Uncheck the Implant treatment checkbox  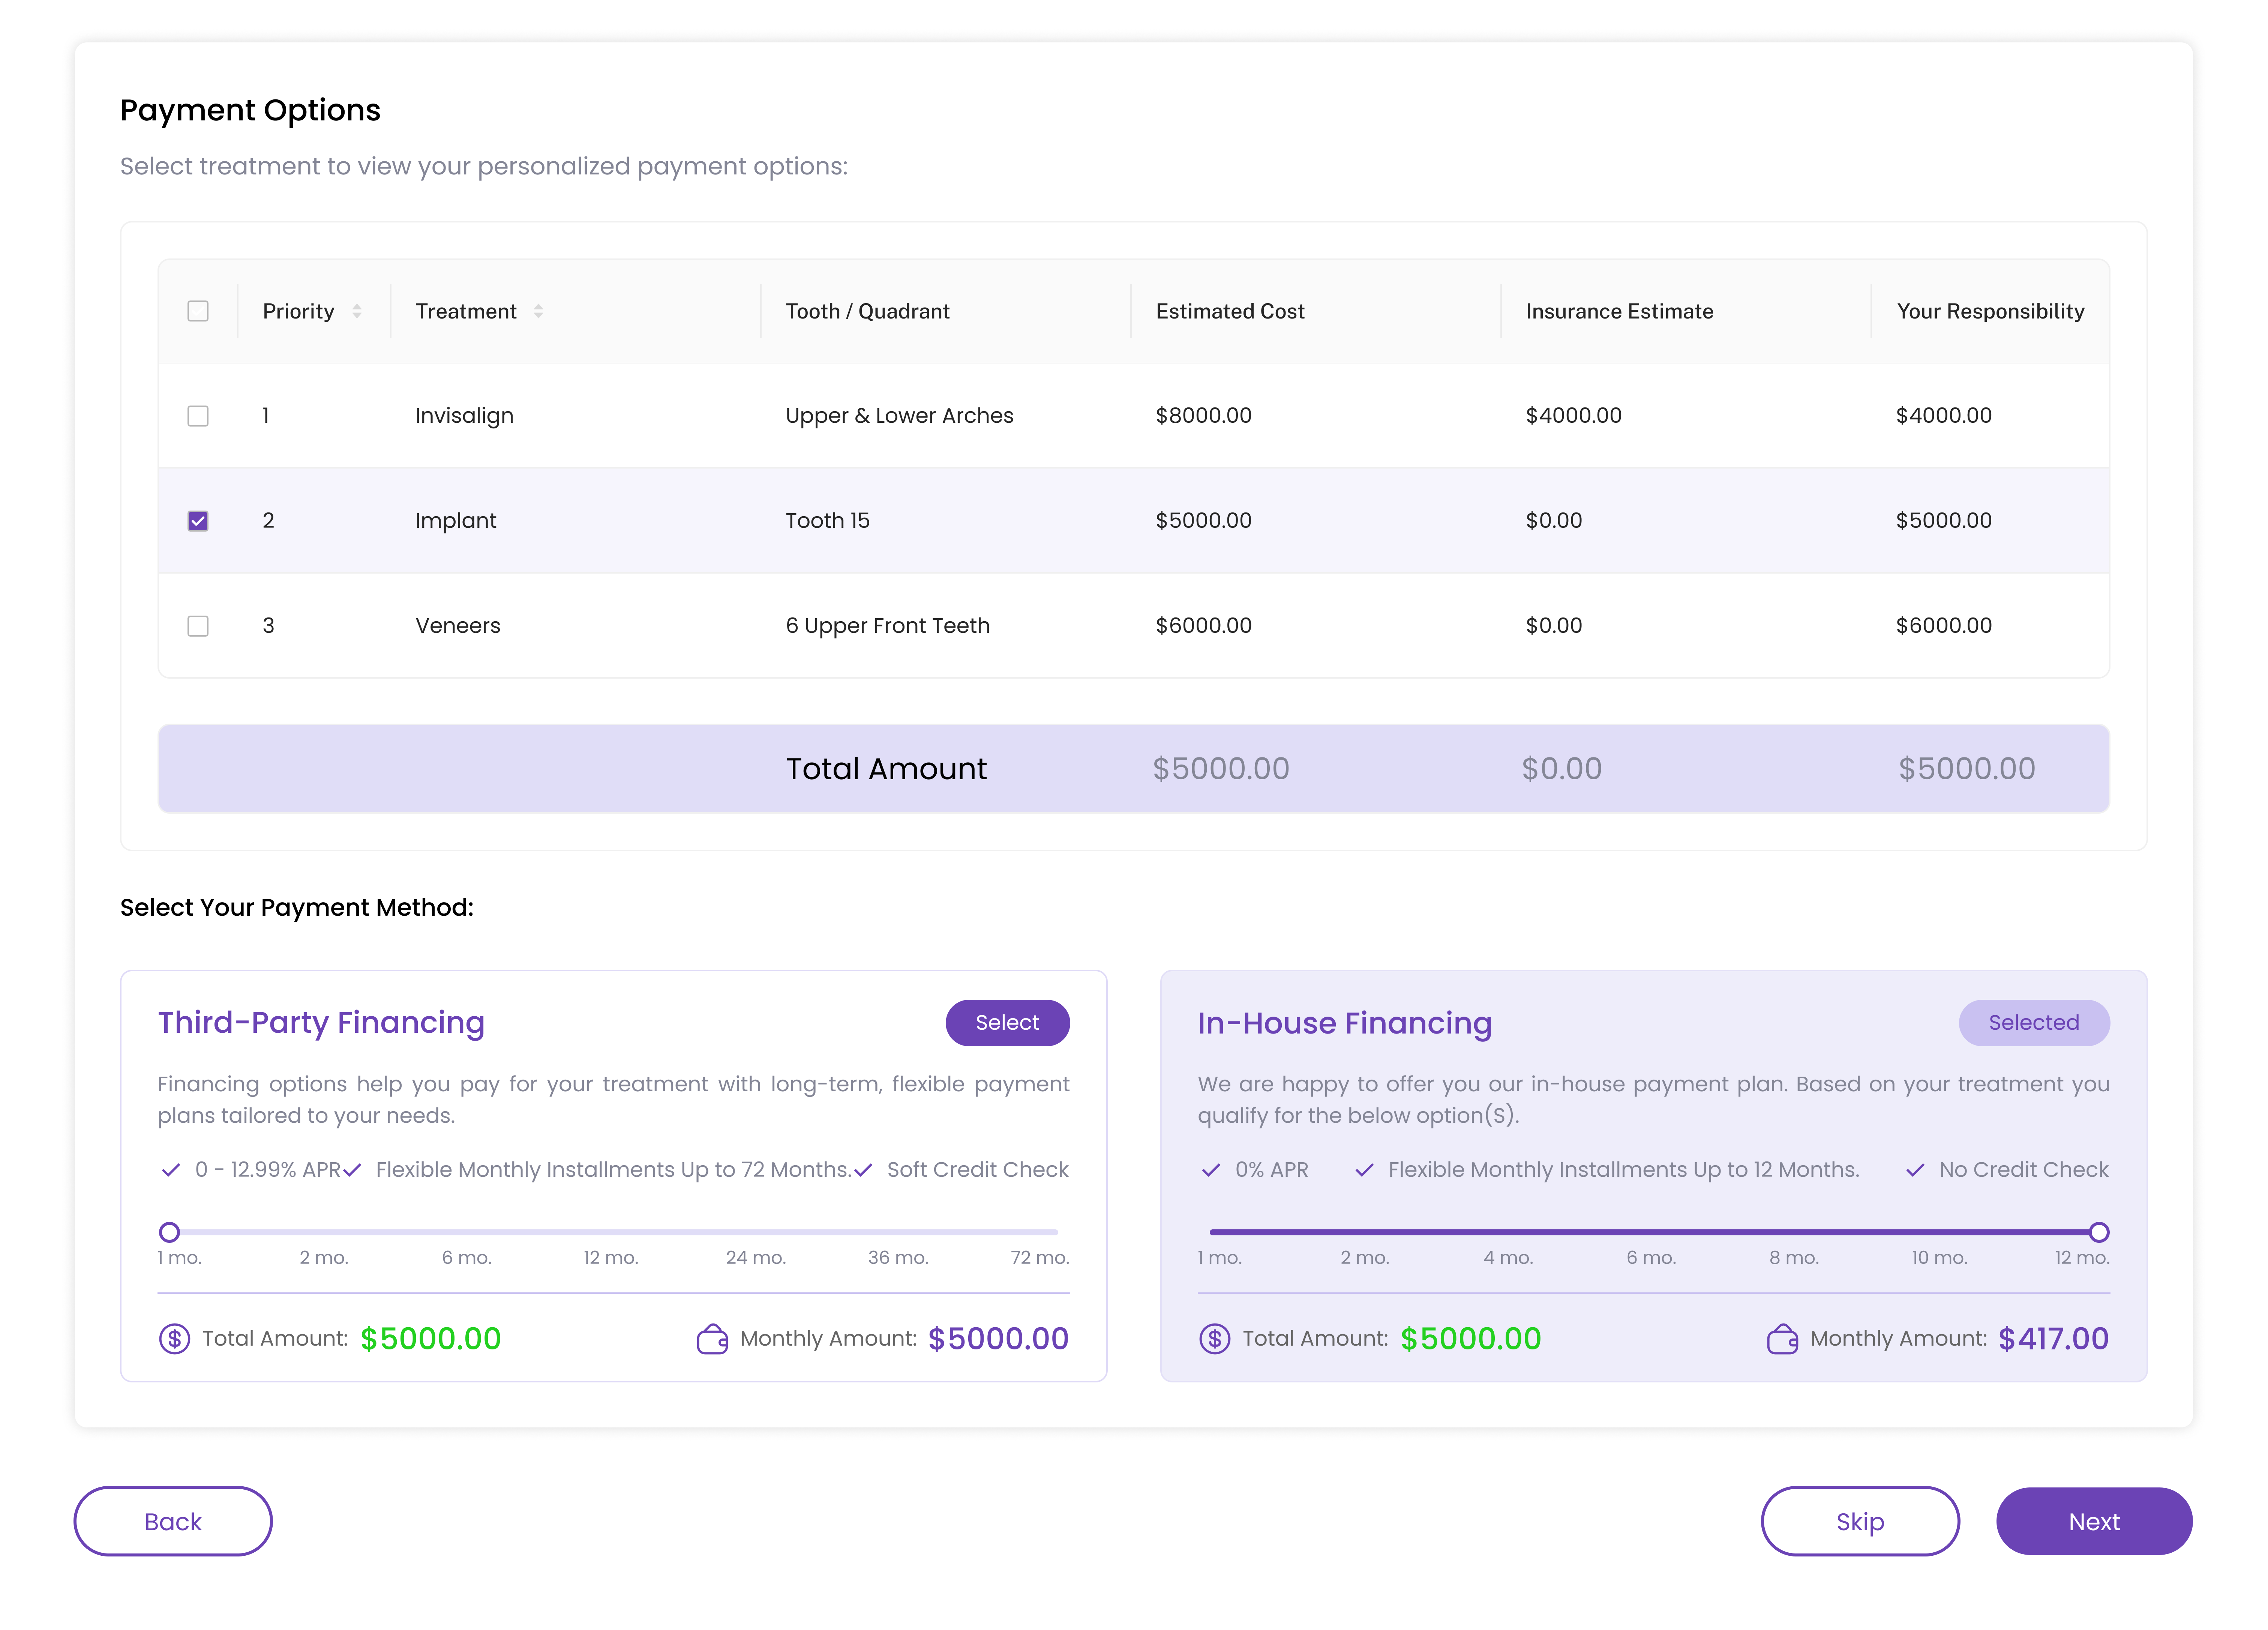pos(198,520)
